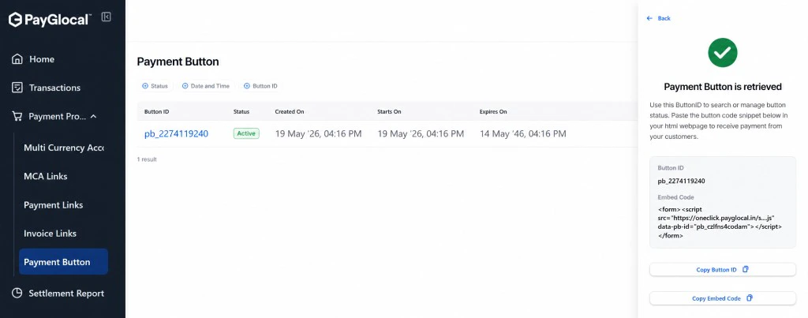This screenshot has width=808, height=318.
Task: Click the copy icon beside Copy Embed Code
Action: 750,298
